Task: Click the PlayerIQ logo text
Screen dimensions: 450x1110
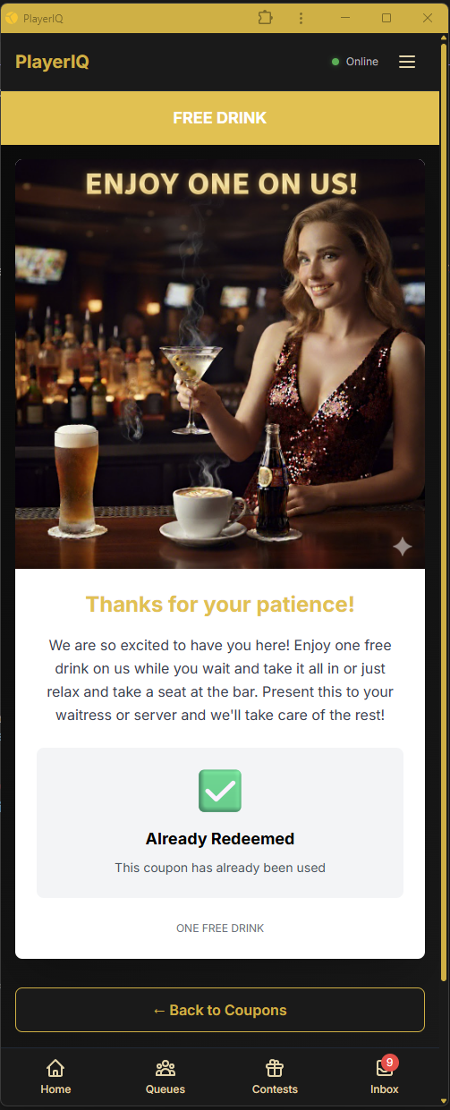Action: click(52, 62)
